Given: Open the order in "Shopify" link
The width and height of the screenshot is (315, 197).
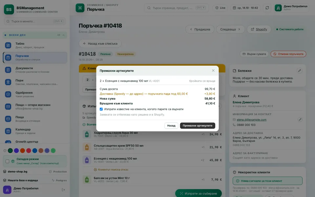Looking at the screenshot, I should pos(259,29).
